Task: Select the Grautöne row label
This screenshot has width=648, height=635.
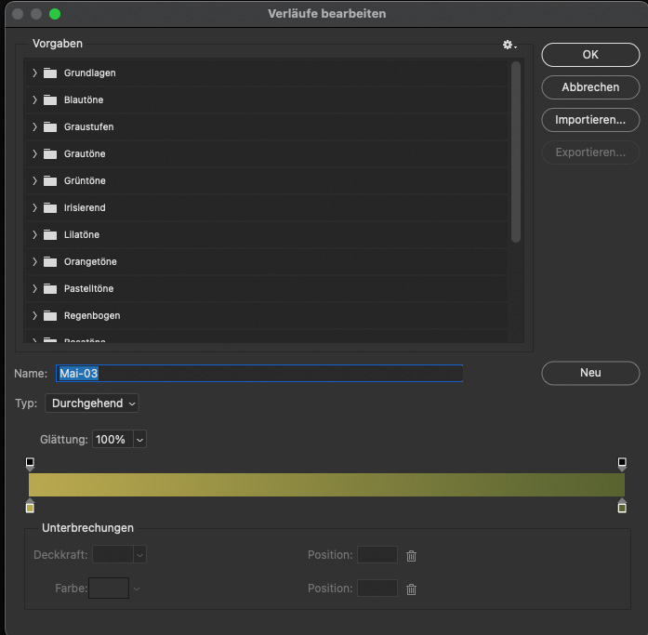Action: [x=85, y=154]
